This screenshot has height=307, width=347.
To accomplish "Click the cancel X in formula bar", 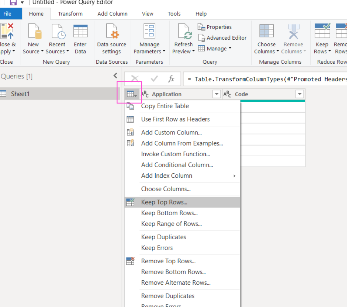I will click(135, 79).
